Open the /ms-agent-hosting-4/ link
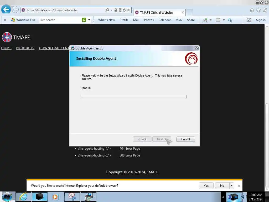 pyautogui.click(x=93, y=149)
